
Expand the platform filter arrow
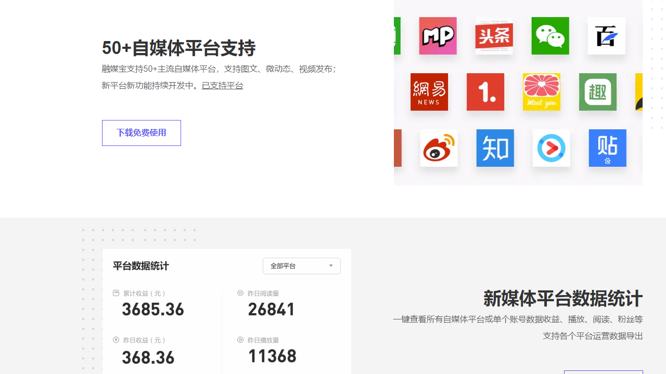coord(330,265)
